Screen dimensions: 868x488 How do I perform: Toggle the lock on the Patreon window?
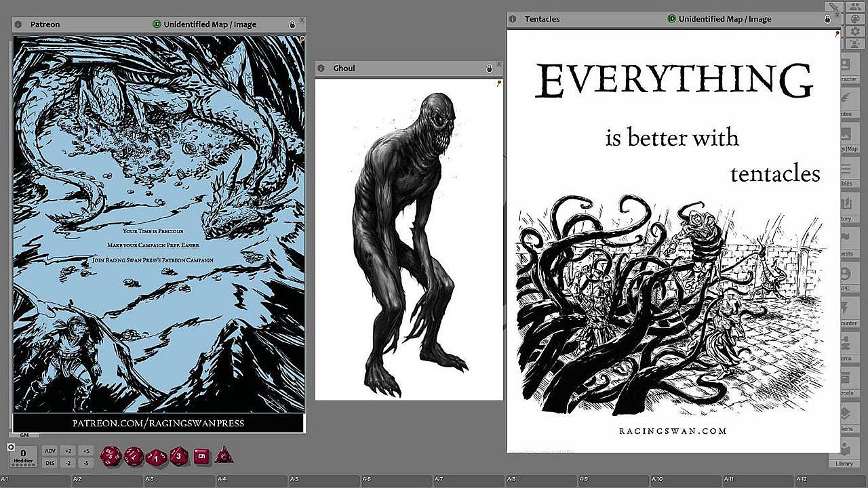pos(292,24)
